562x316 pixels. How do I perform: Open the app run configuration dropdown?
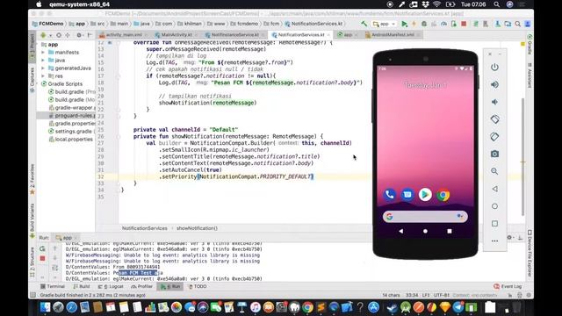[x=384, y=24]
